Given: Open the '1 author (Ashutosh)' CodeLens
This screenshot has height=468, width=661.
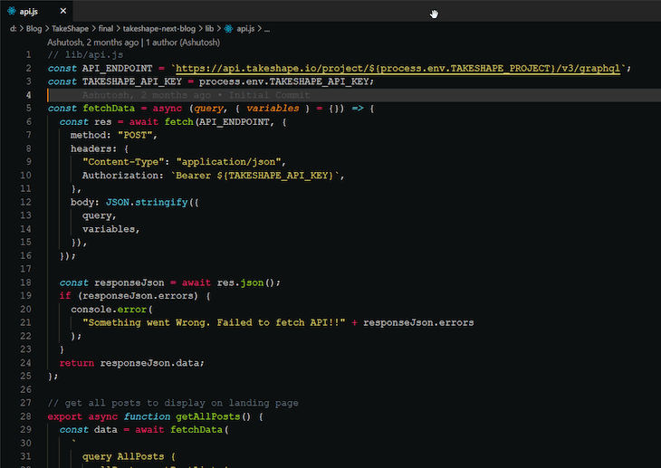Looking at the screenshot, I should [184, 42].
